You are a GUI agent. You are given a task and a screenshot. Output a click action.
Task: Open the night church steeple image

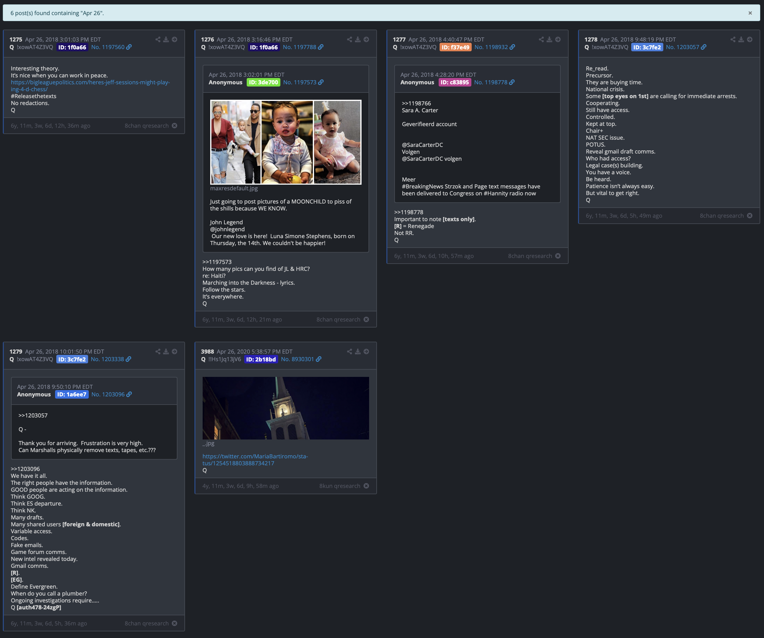pos(286,408)
